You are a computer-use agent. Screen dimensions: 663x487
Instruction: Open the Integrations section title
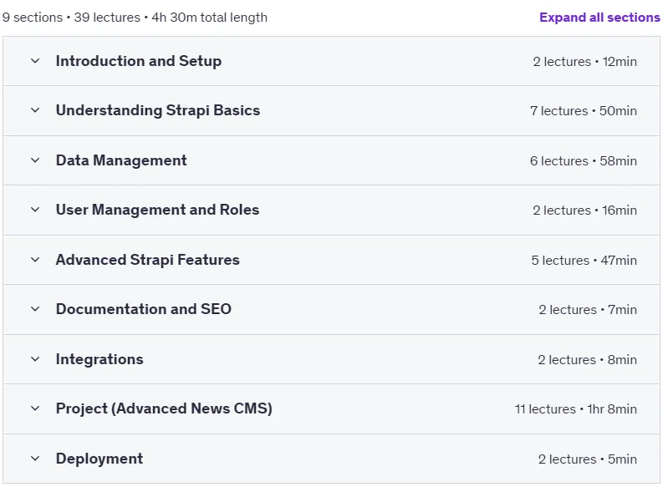coord(99,359)
